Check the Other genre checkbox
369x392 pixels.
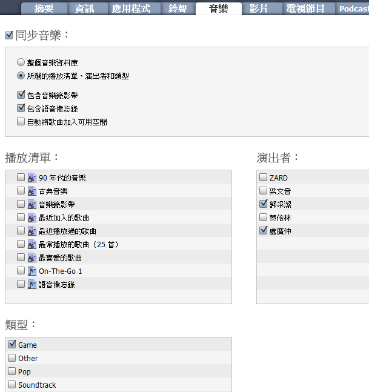12,357
